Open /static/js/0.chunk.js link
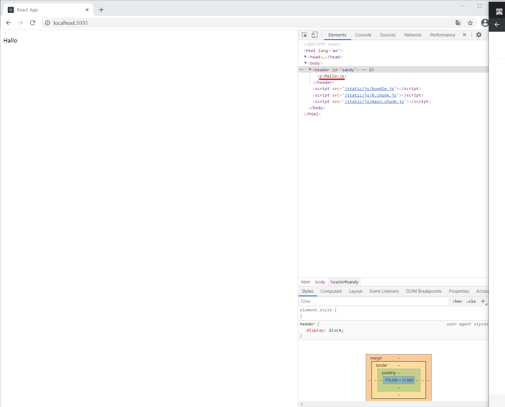The image size is (505, 407). 371,95
